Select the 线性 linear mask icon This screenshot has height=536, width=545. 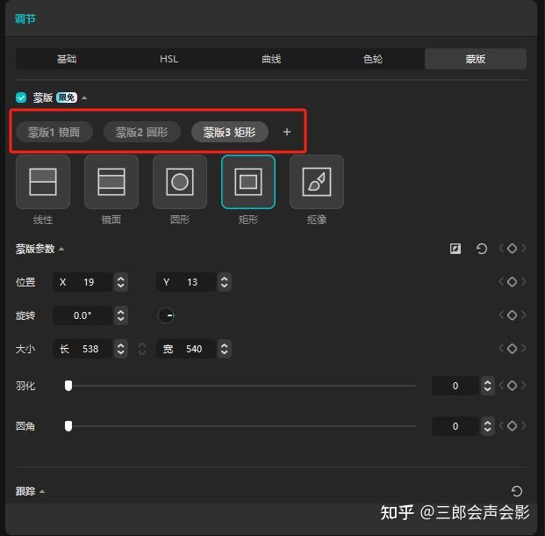pyautogui.click(x=43, y=182)
